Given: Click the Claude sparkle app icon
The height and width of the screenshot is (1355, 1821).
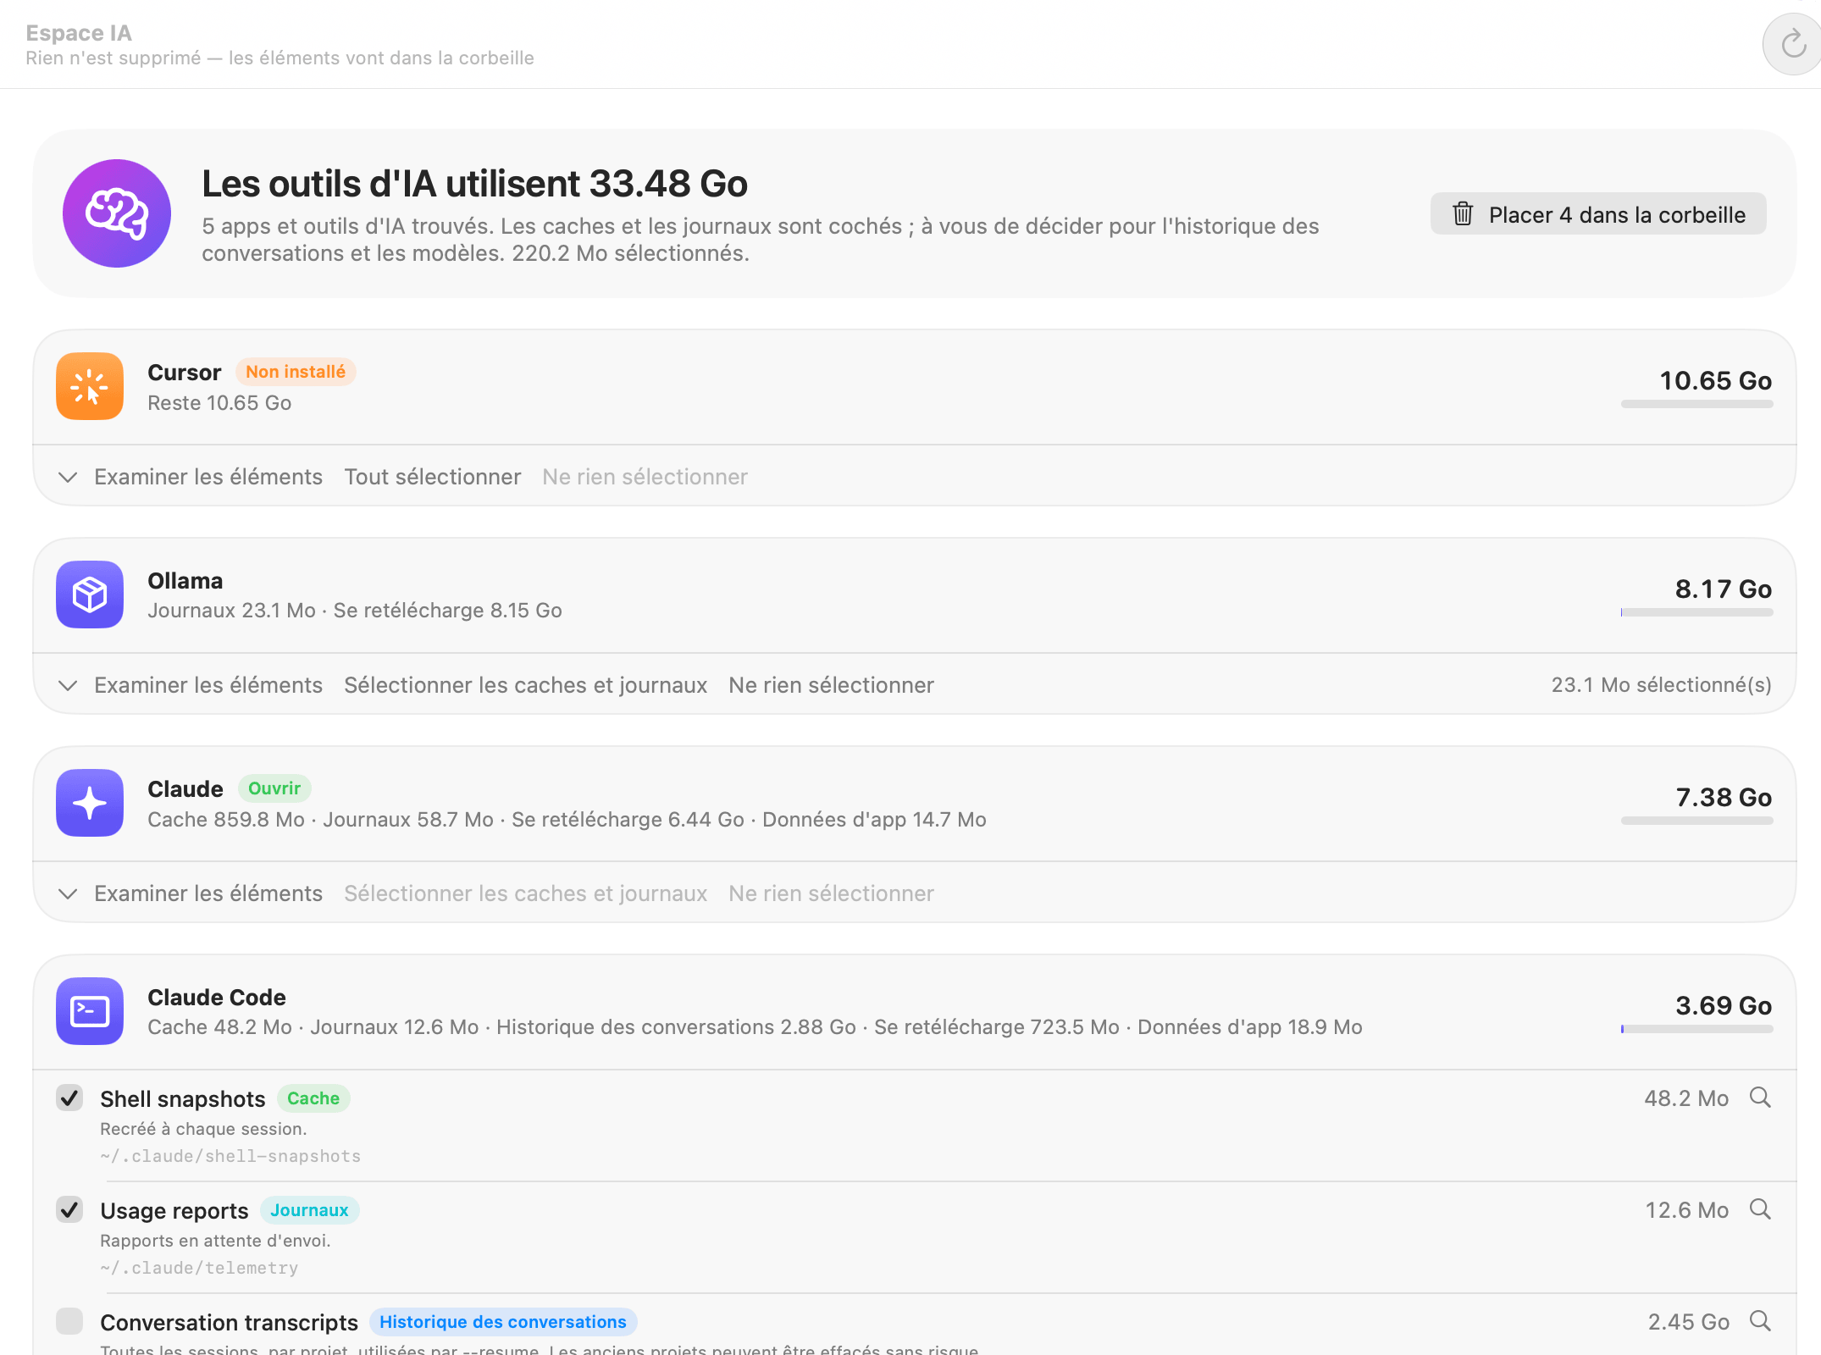Looking at the screenshot, I should coord(90,803).
